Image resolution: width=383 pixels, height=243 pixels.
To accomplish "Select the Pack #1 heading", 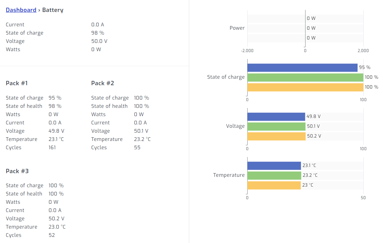I will click(17, 83).
